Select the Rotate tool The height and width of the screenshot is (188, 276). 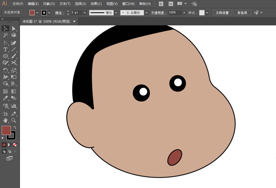tap(5, 70)
